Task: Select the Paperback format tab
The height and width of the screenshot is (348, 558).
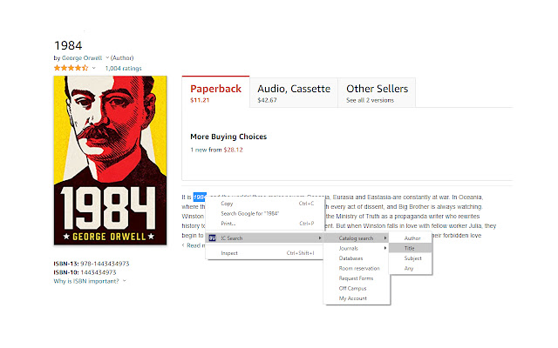Action: pos(214,93)
